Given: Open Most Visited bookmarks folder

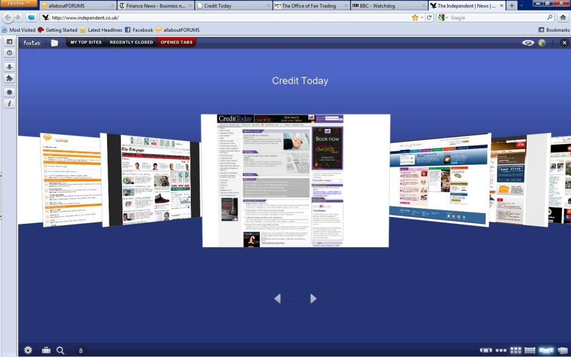Looking at the screenshot, I should 18,30.
